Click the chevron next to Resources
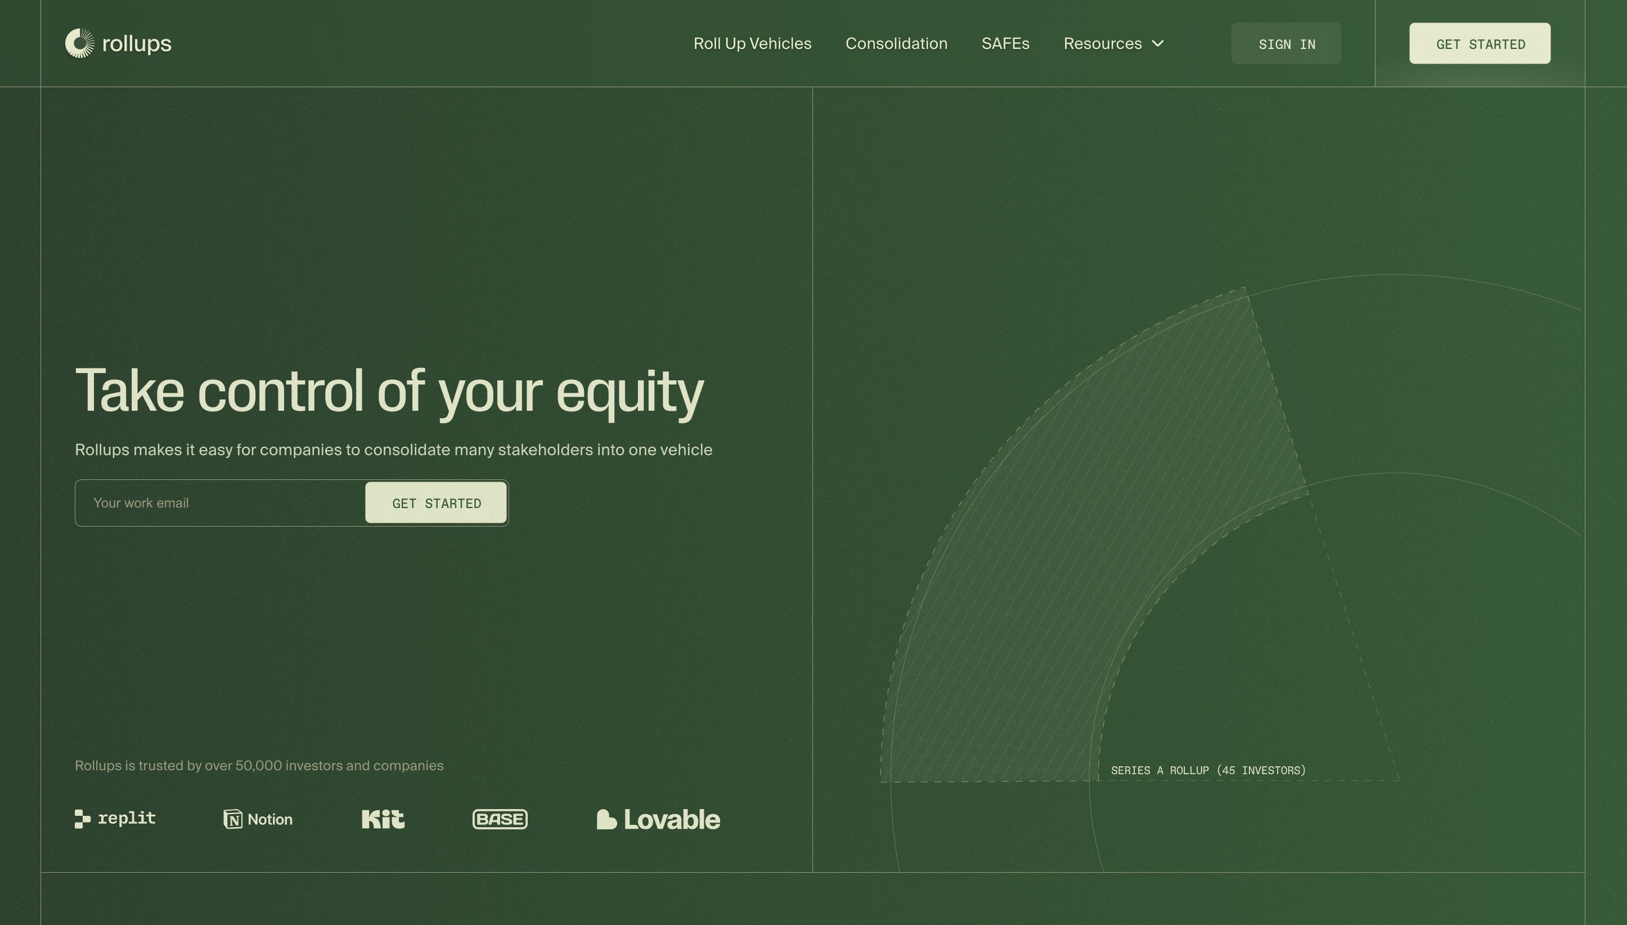The width and height of the screenshot is (1627, 925). click(x=1158, y=44)
